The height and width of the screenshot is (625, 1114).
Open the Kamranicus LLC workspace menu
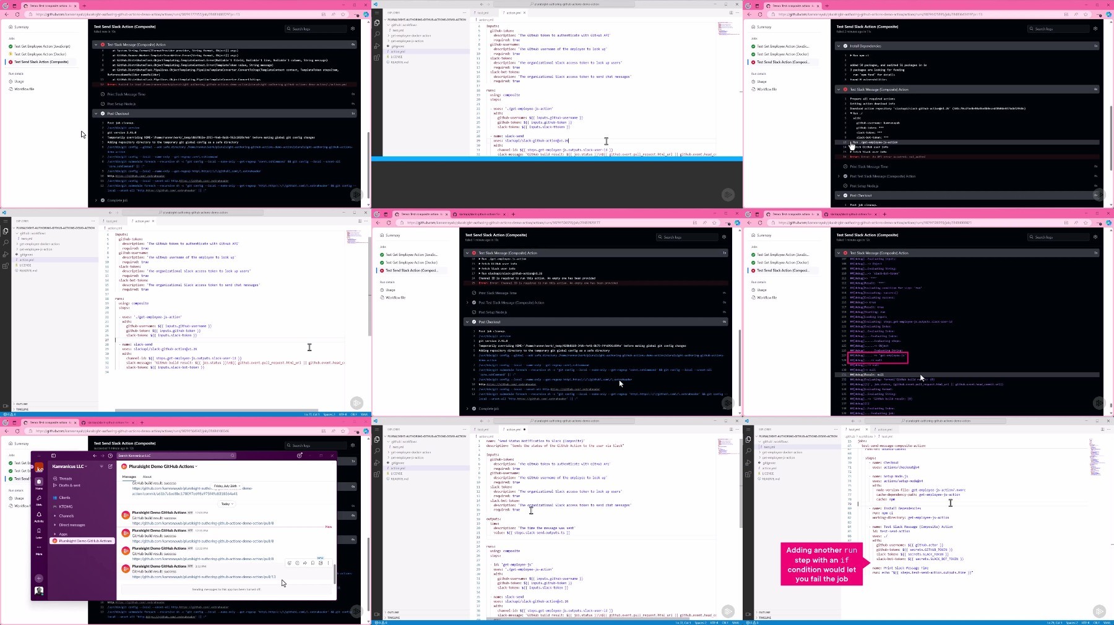point(69,466)
